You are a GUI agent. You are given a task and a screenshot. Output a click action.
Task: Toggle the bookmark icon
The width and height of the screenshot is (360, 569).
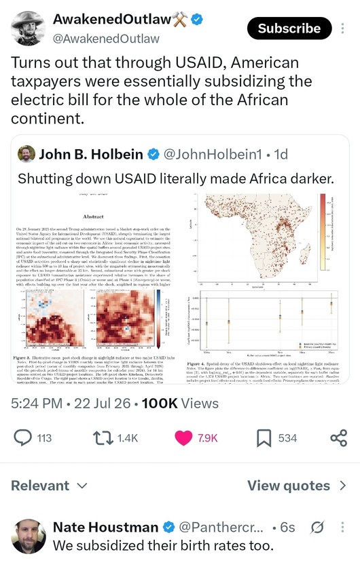coord(264,438)
